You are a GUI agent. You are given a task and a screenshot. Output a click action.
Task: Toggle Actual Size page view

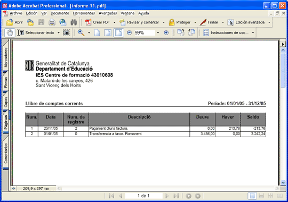click(x=97, y=33)
